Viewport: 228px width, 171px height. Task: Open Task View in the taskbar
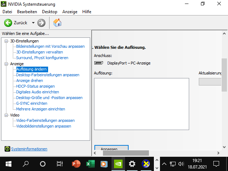point(59,164)
